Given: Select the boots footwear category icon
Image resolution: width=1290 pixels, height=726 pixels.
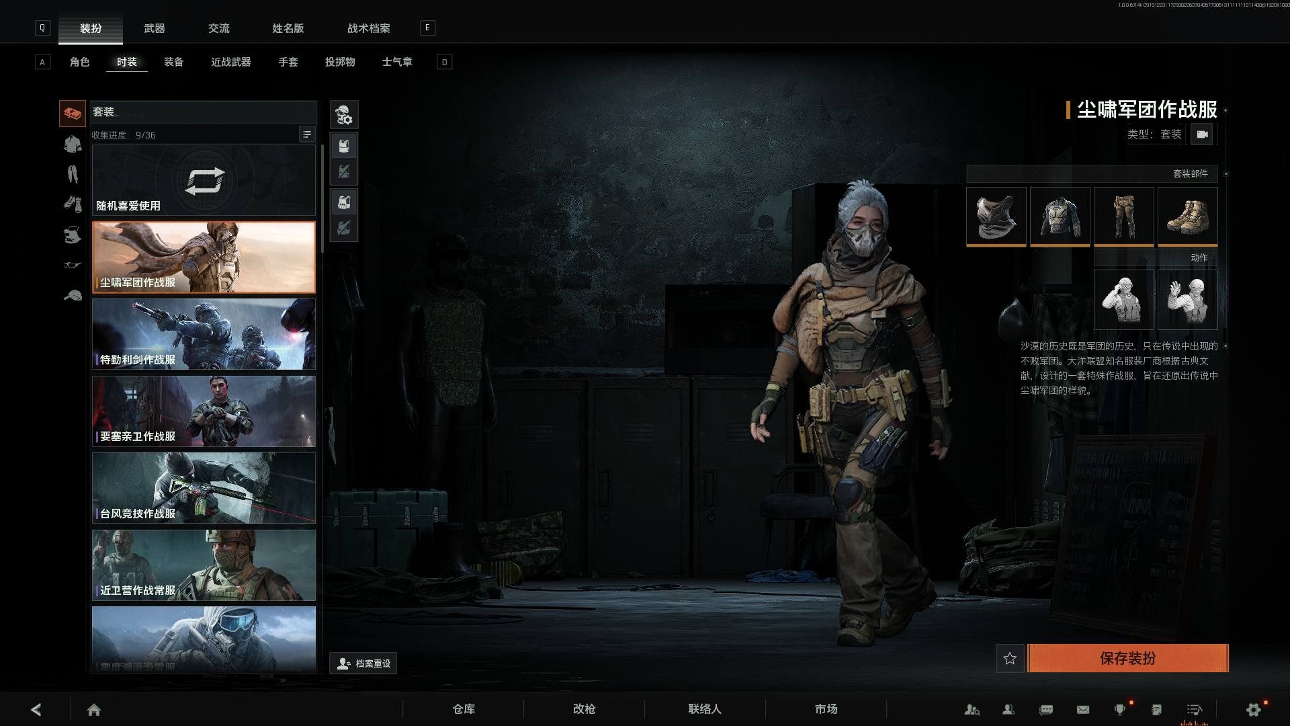Looking at the screenshot, I should tap(73, 204).
